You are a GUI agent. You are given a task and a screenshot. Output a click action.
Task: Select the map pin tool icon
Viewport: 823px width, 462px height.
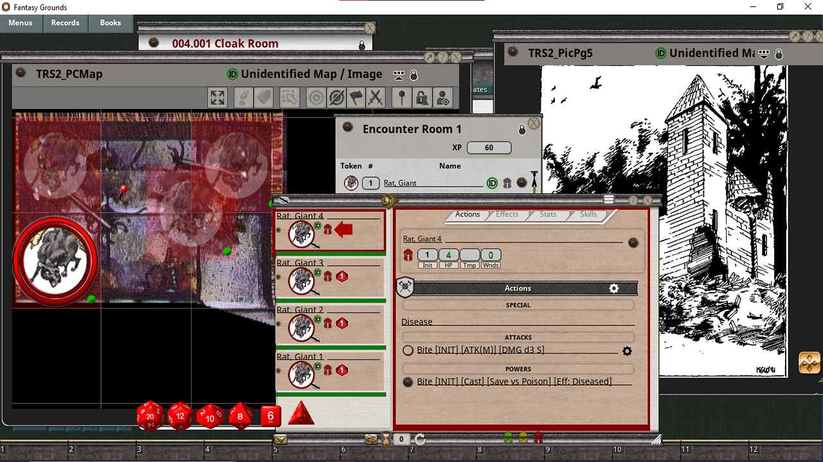coord(402,98)
